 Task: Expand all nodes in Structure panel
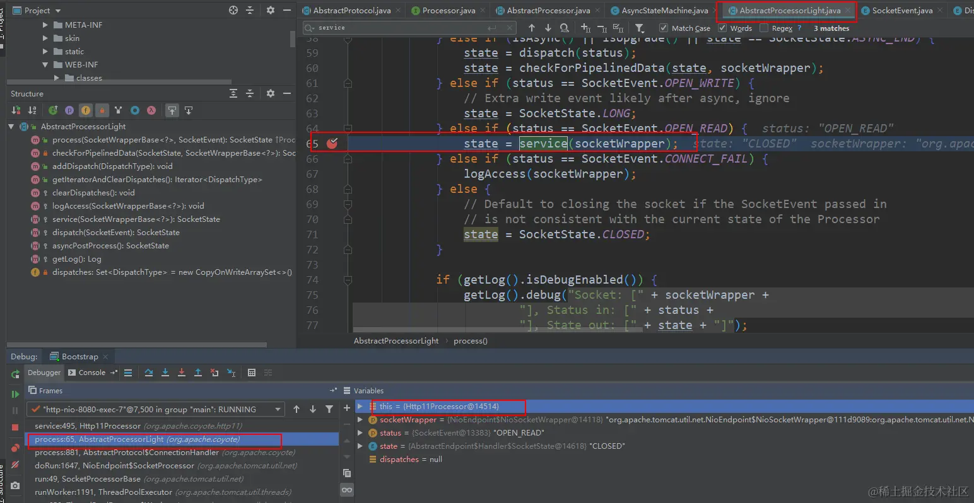[233, 93]
